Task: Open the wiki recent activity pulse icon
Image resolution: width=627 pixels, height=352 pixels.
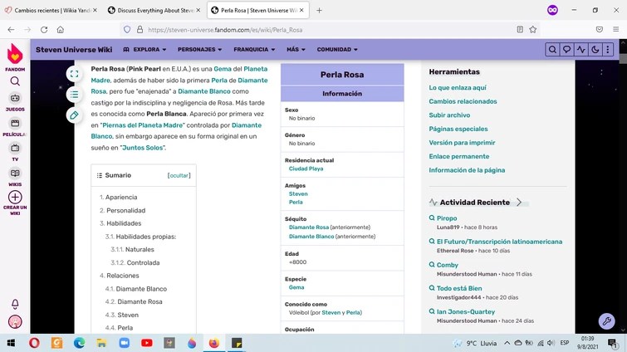Action: click(x=581, y=50)
